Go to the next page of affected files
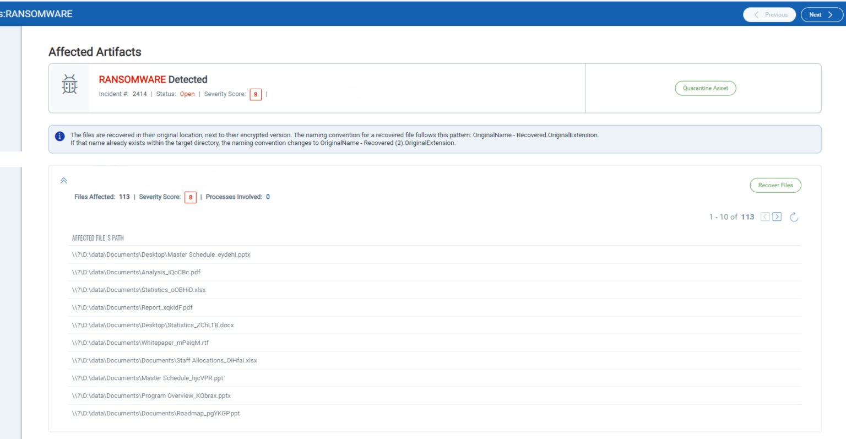The height and width of the screenshot is (439, 846). [777, 216]
